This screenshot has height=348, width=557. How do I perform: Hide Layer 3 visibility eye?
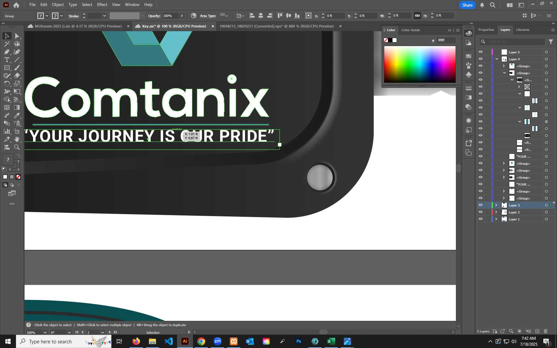[x=480, y=205]
